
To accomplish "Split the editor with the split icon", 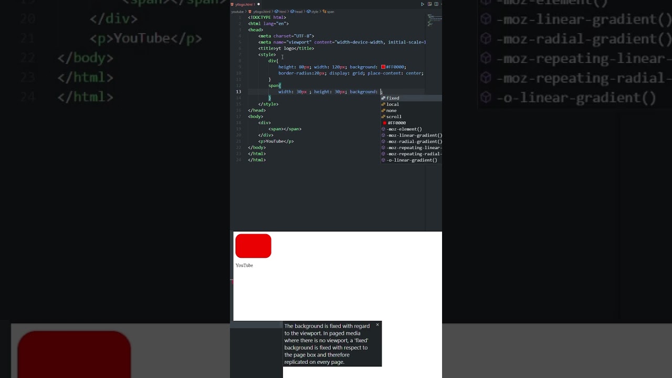I will 436,4.
